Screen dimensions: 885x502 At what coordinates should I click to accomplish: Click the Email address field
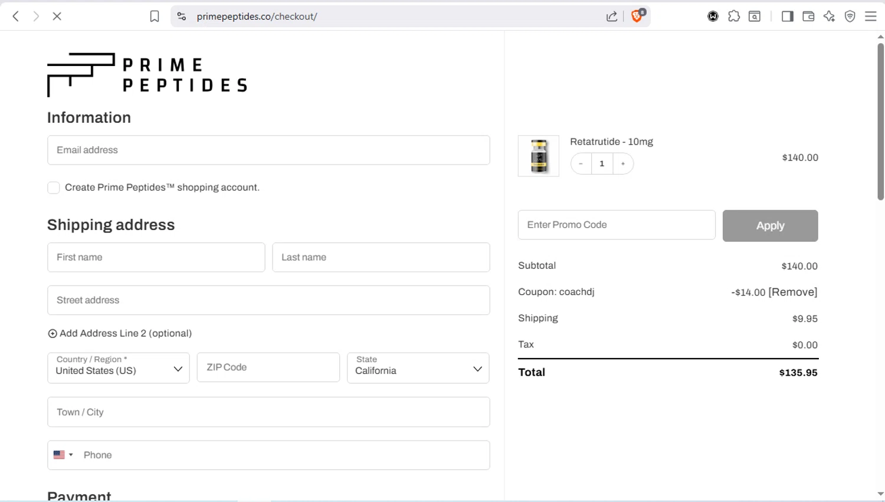(268, 150)
